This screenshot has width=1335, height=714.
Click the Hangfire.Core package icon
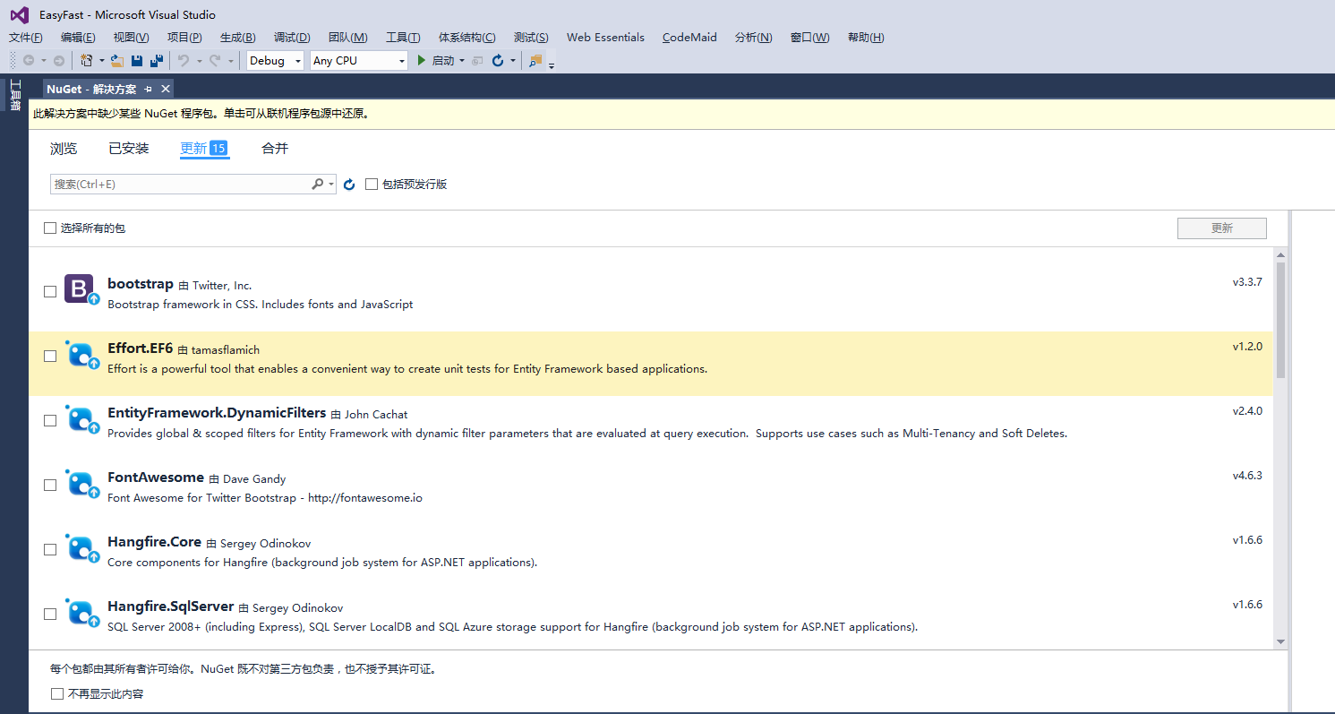81,548
